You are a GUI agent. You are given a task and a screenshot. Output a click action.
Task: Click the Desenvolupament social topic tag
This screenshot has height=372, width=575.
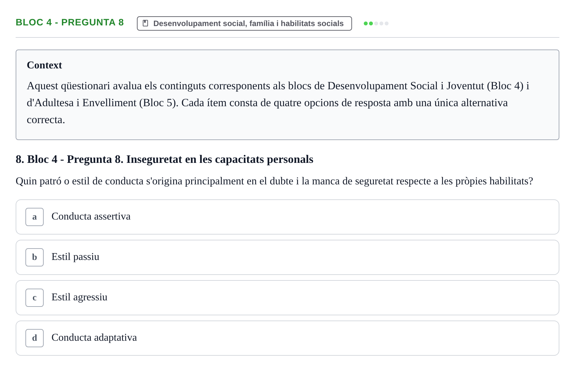(244, 23)
